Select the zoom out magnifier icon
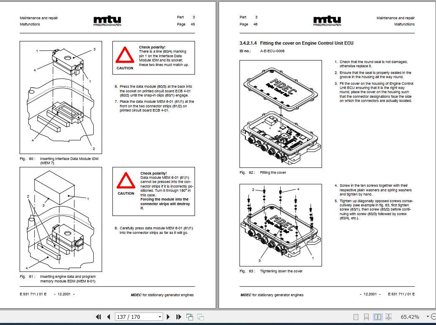This screenshot has height=325, width=436. coord(434,317)
